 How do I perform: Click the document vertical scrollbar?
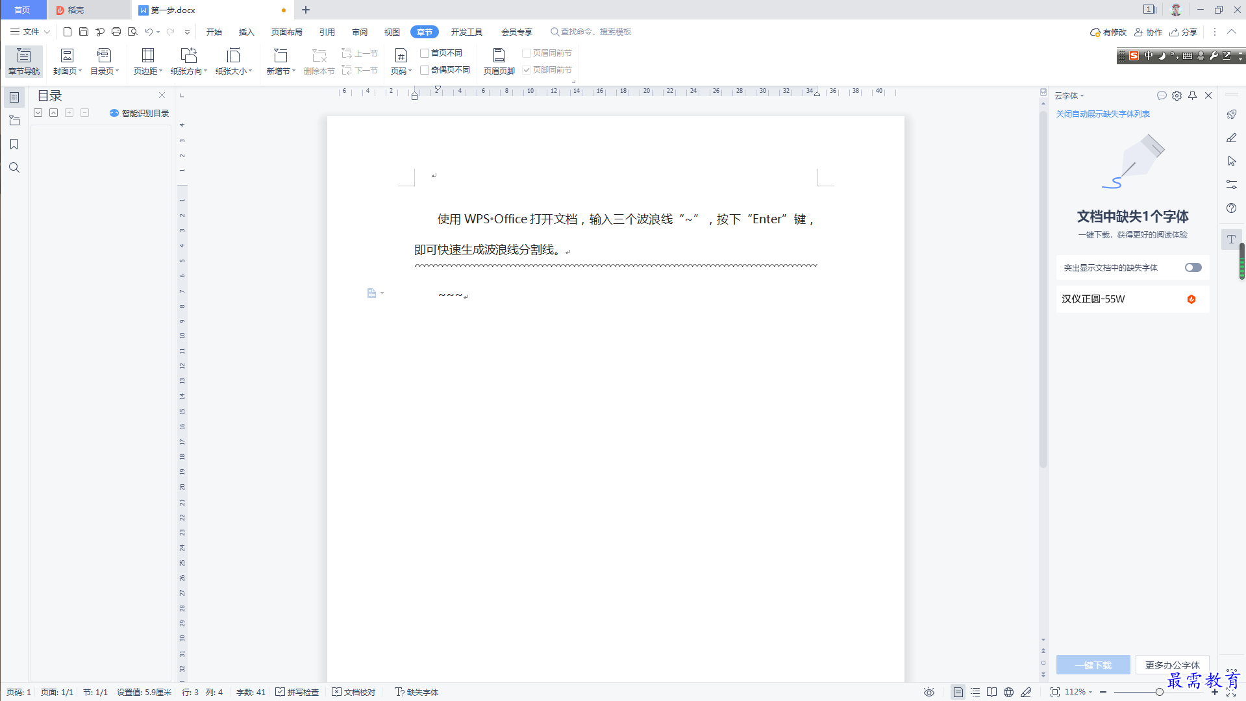[1043, 289]
